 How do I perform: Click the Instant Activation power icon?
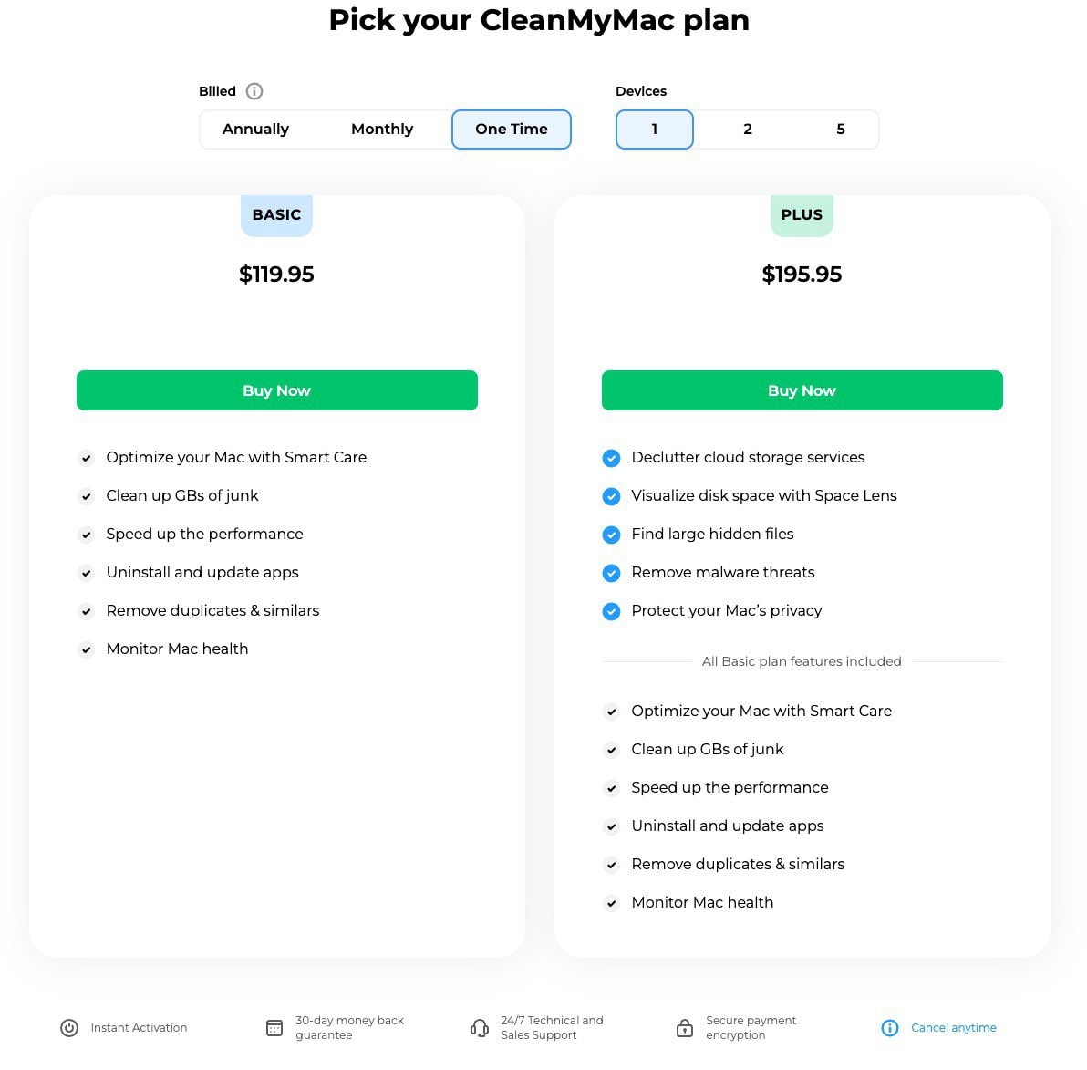coord(69,1028)
